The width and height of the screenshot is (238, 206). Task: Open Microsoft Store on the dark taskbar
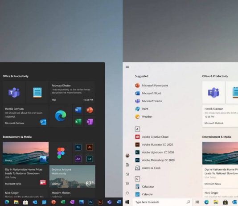pos(25,202)
